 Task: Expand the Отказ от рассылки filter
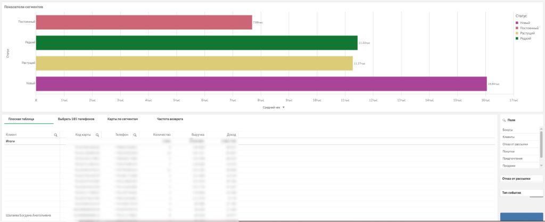point(521,178)
